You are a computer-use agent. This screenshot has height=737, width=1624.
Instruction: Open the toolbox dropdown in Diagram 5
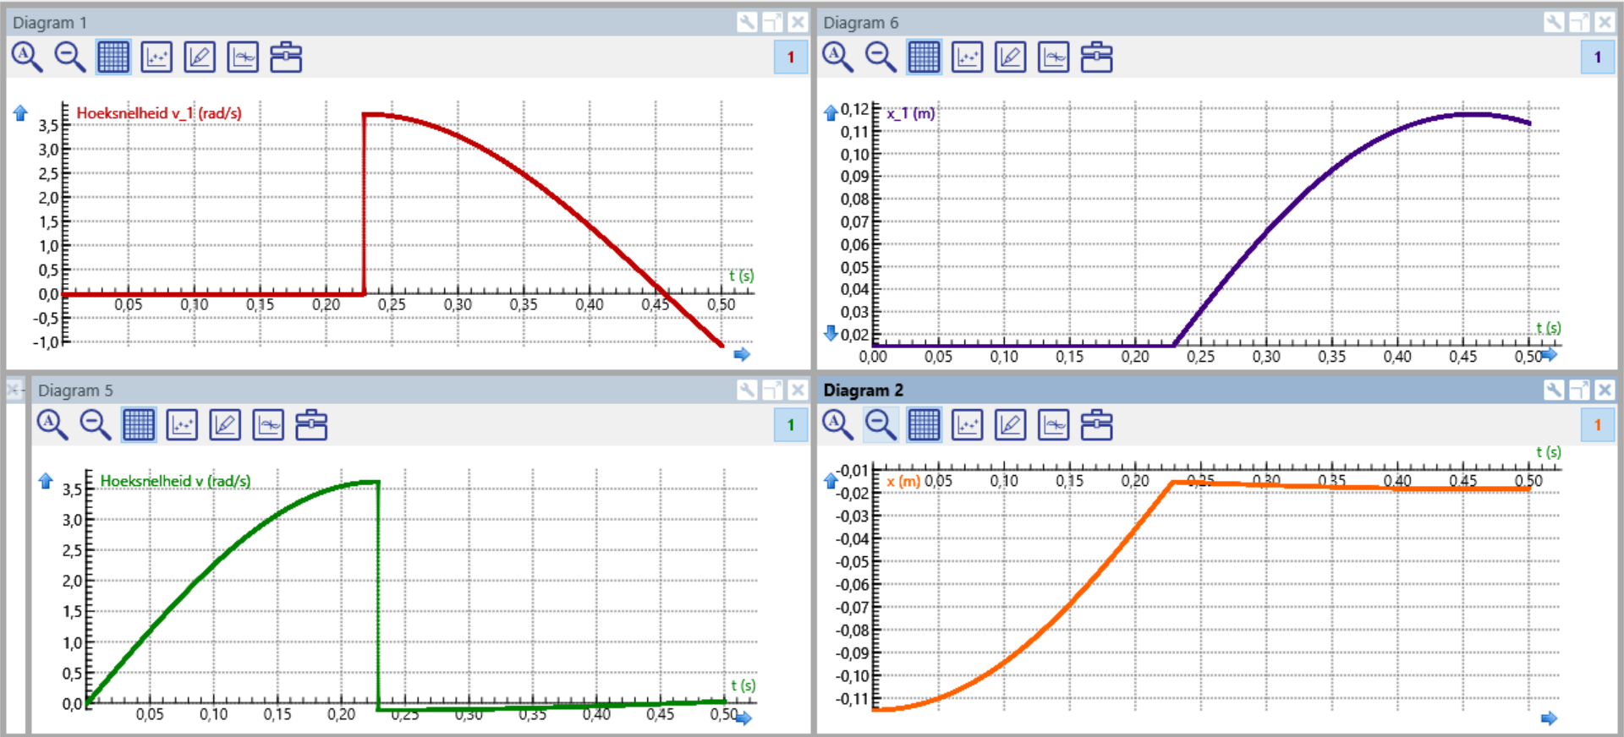[x=311, y=424]
